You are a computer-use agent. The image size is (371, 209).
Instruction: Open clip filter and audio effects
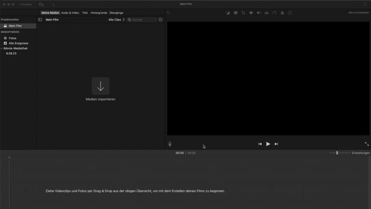coord(282,13)
